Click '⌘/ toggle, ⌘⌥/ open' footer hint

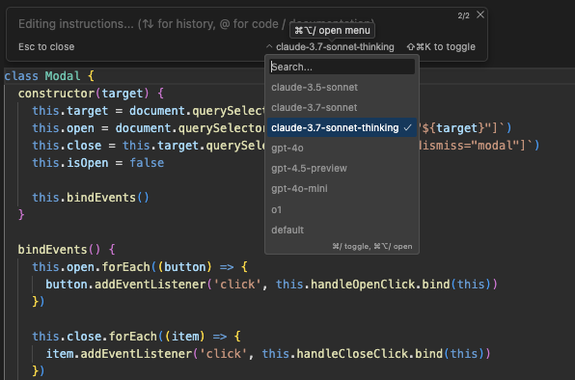pyautogui.click(x=372, y=246)
